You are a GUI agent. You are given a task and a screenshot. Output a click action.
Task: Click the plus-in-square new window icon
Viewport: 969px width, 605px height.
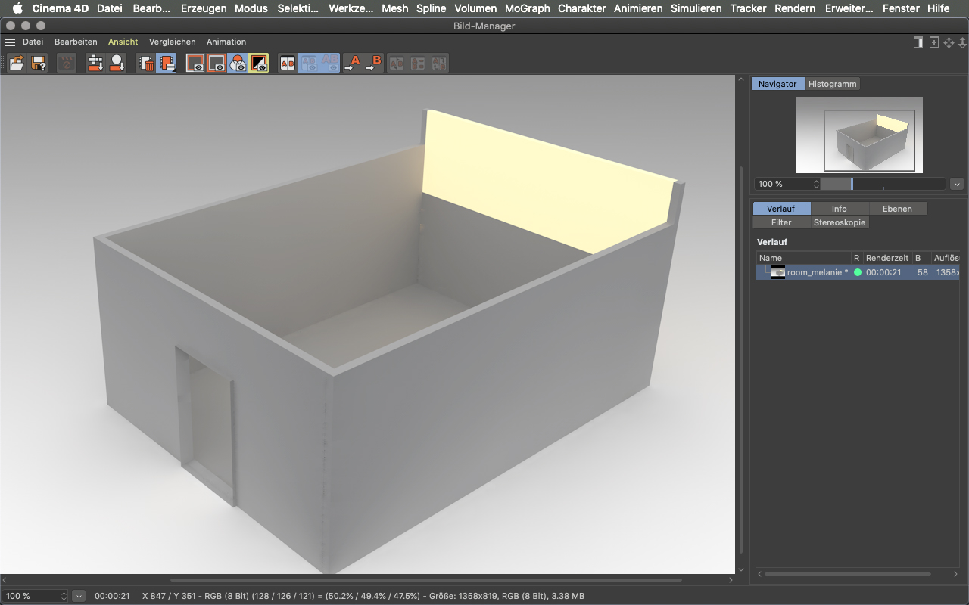pos(934,42)
